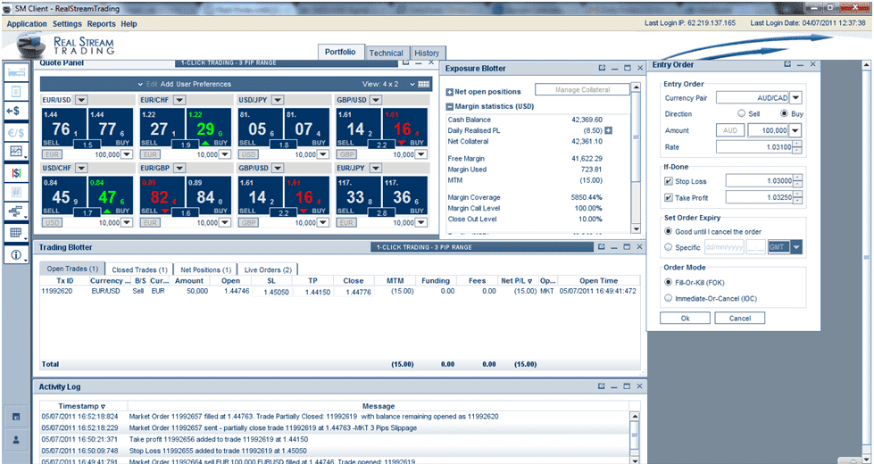Viewport: 874px width, 464px height.
Task: Click the info icon in left sidebar
Action: 15,255
